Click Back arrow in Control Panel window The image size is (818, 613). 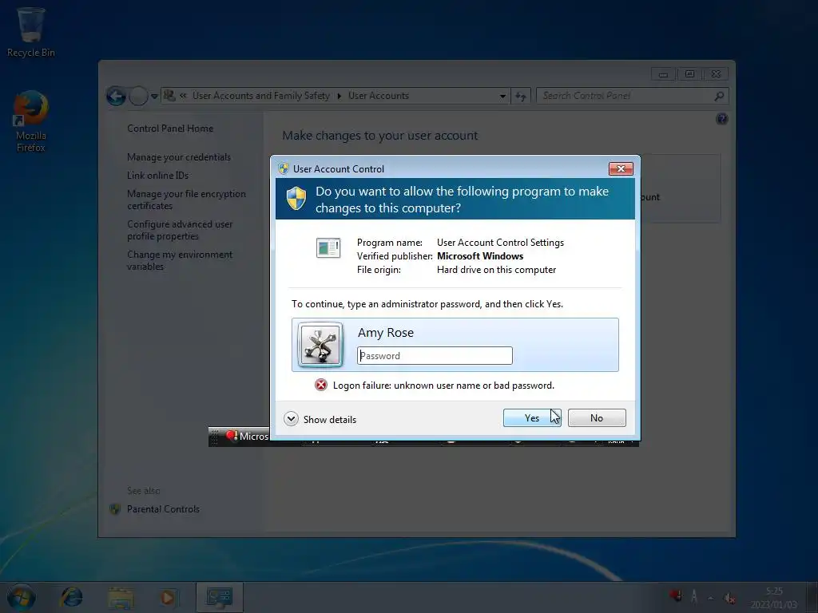(116, 96)
